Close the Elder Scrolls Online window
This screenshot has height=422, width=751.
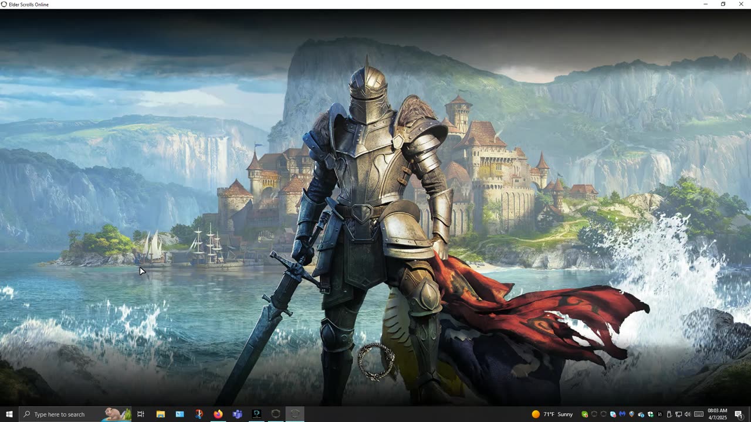point(741,4)
